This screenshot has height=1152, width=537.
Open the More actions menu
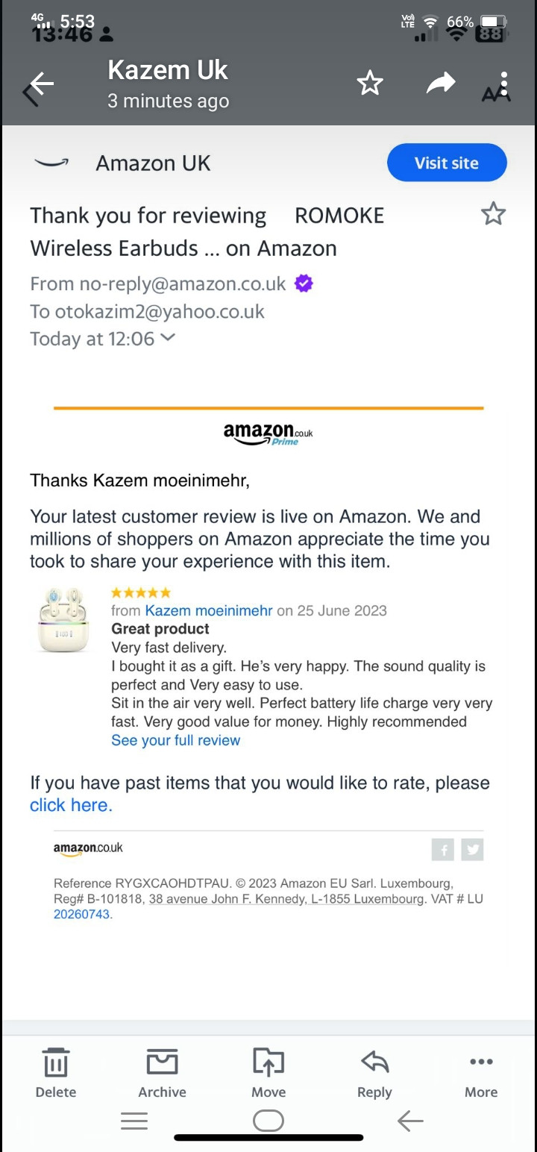481,1072
